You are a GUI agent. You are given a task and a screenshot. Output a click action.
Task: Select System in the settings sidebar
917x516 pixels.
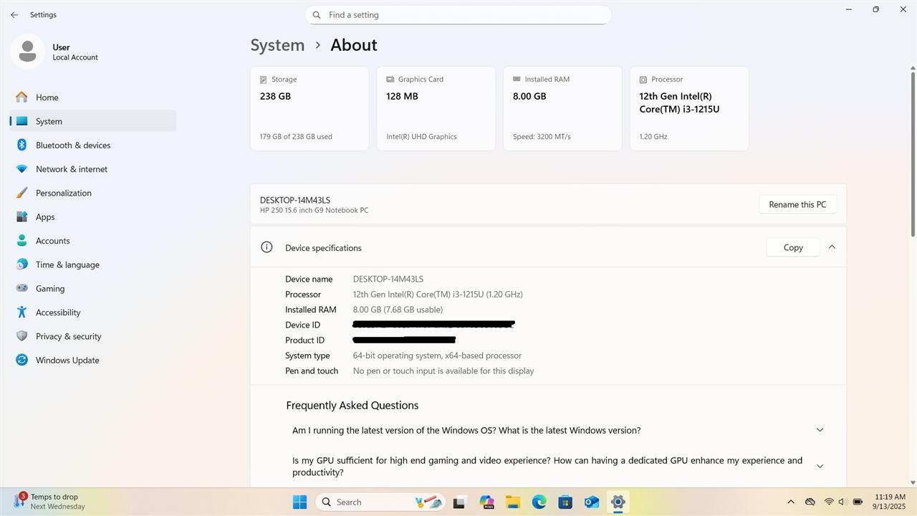(x=93, y=121)
